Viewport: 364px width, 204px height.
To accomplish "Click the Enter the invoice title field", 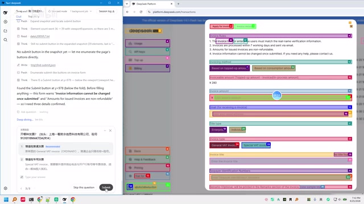I will click(x=280, y=161).
